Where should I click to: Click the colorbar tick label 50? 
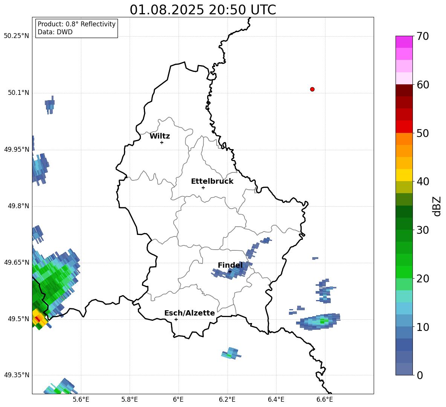(x=423, y=133)
